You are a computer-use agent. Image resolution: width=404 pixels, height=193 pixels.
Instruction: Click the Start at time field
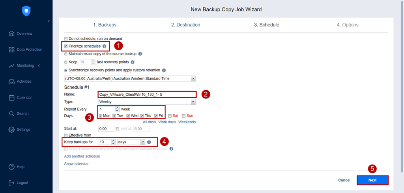pos(107,129)
